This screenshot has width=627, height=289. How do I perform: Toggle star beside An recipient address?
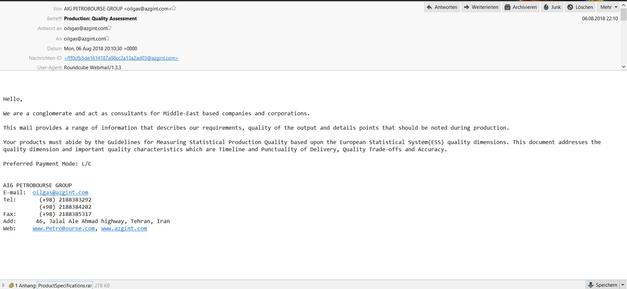pyautogui.click(x=107, y=38)
